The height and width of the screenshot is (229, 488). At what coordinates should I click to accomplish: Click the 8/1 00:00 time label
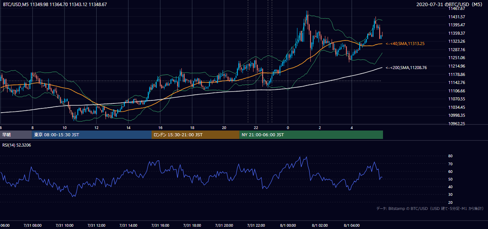288,225
